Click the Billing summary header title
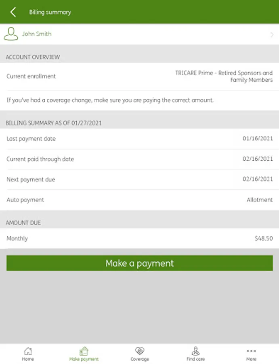The width and height of the screenshot is (279, 364). click(50, 12)
